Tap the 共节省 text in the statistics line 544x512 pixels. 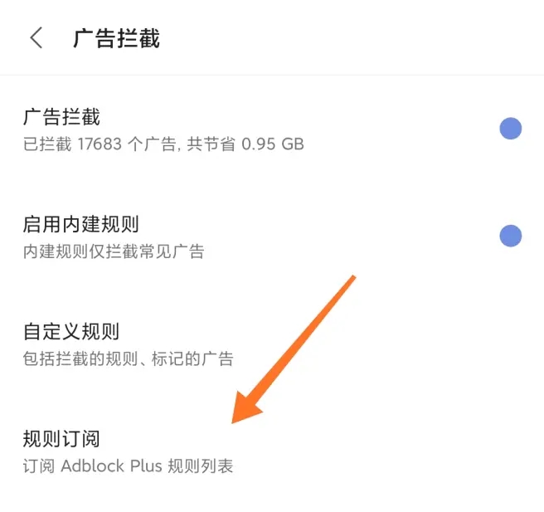pyautogui.click(x=211, y=144)
